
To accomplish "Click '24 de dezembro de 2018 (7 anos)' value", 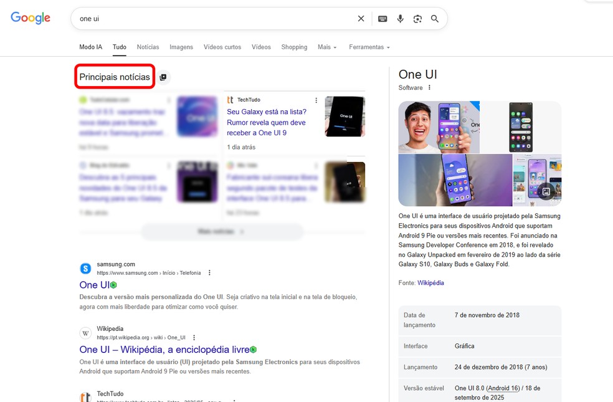I will point(501,367).
